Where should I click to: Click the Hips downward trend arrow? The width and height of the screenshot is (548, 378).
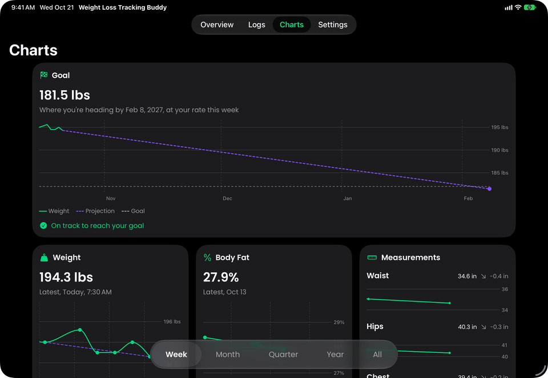(x=483, y=327)
